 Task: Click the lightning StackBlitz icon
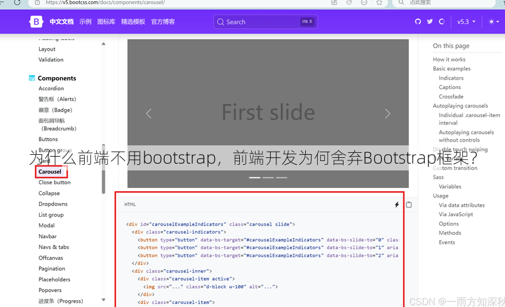click(x=397, y=204)
